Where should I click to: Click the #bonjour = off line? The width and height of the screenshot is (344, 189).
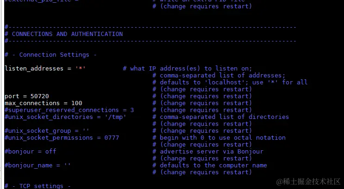coord(30,152)
